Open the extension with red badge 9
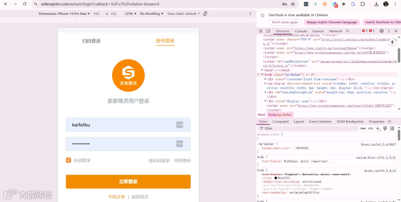401x202 pixels. click(335, 4)
